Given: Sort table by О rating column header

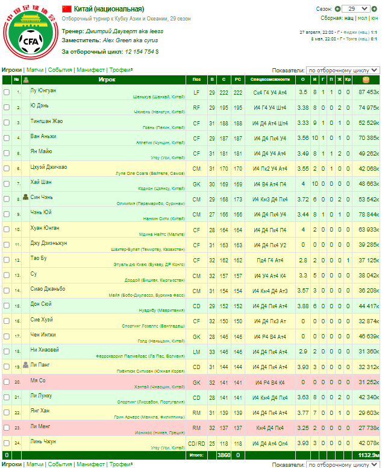Looking at the screenshot, I should [303, 80].
